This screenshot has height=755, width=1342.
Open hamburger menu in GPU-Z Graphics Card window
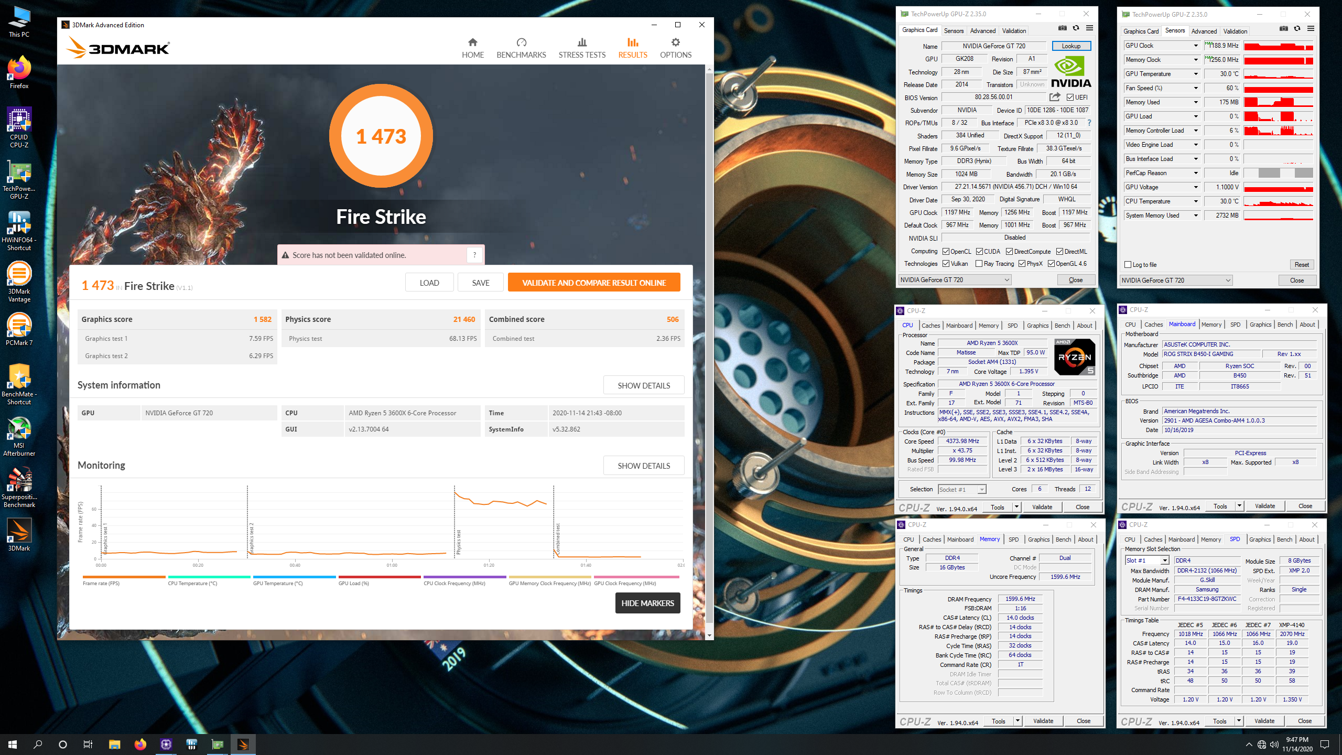1090,28
